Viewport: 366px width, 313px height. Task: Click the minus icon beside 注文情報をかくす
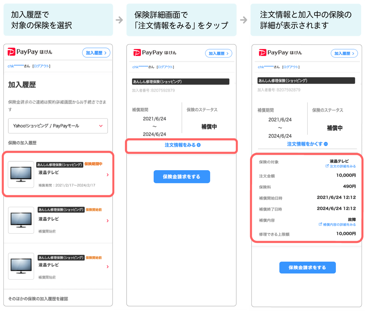[326, 144]
